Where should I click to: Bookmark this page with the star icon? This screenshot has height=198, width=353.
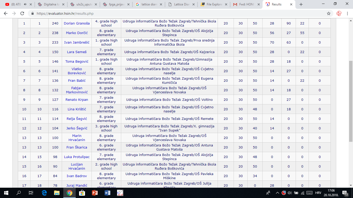328,13
